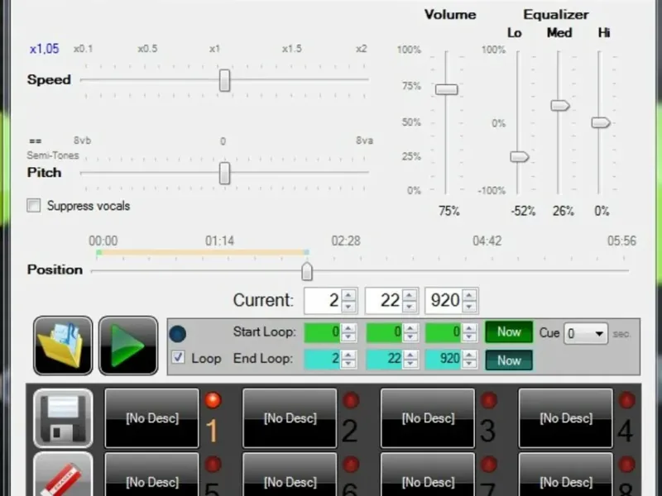The height and width of the screenshot is (496, 662).
Task: Start playback with the green play button
Action: [x=128, y=346]
